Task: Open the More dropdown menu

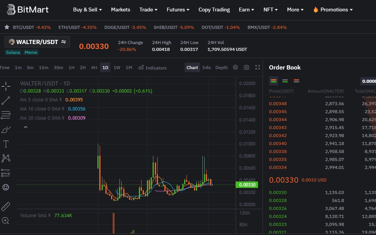Action: [x=295, y=9]
